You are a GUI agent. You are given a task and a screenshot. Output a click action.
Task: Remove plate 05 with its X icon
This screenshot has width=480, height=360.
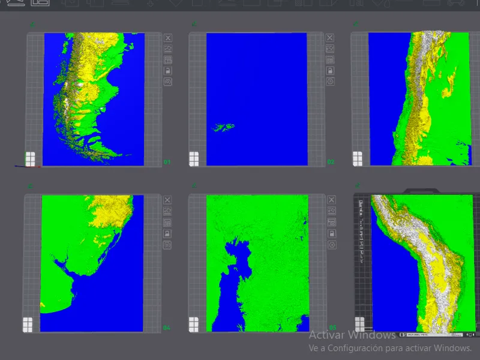(x=332, y=200)
